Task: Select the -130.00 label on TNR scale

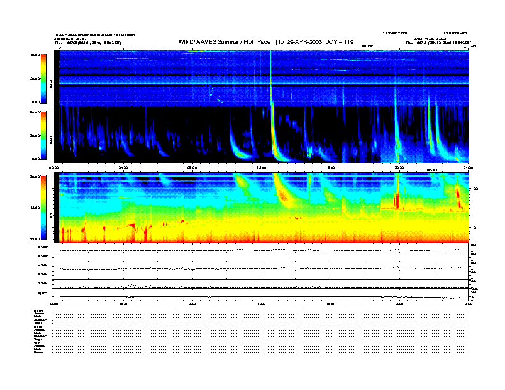Action: (x=33, y=177)
